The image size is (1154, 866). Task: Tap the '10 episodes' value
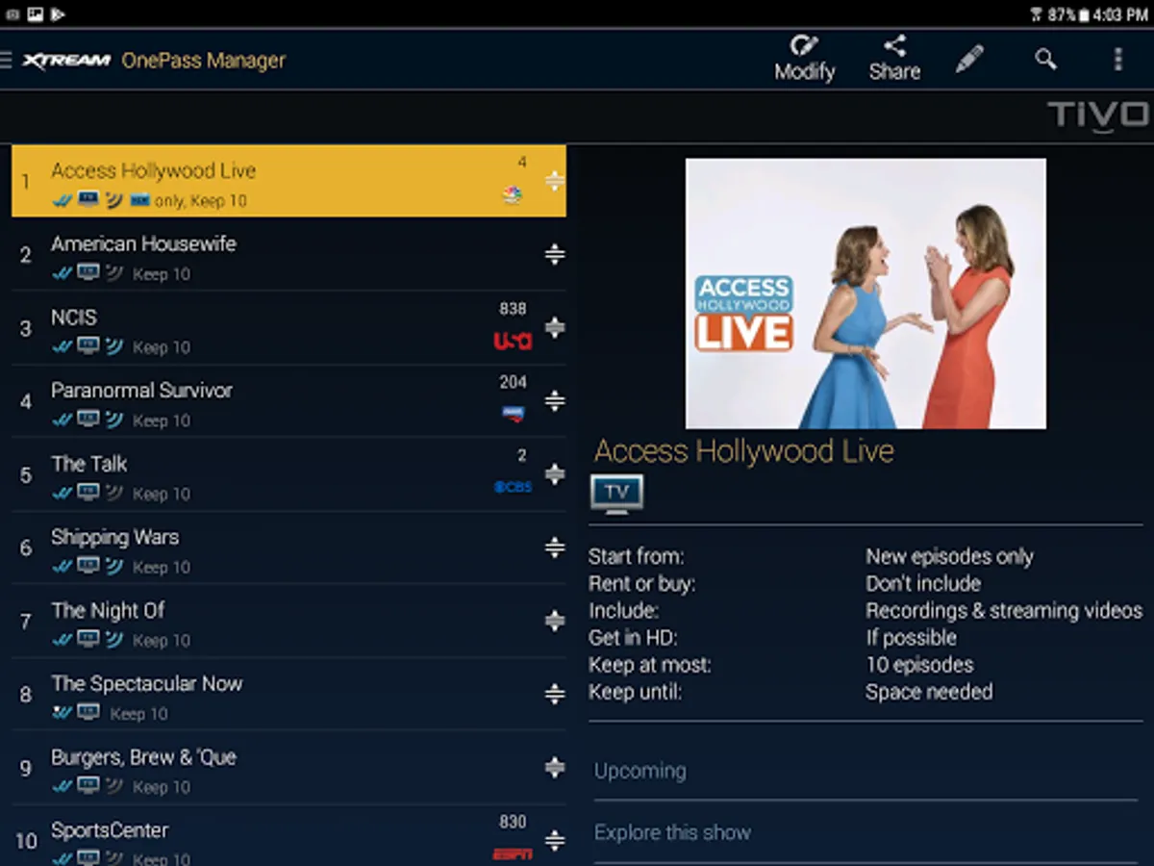(x=919, y=664)
